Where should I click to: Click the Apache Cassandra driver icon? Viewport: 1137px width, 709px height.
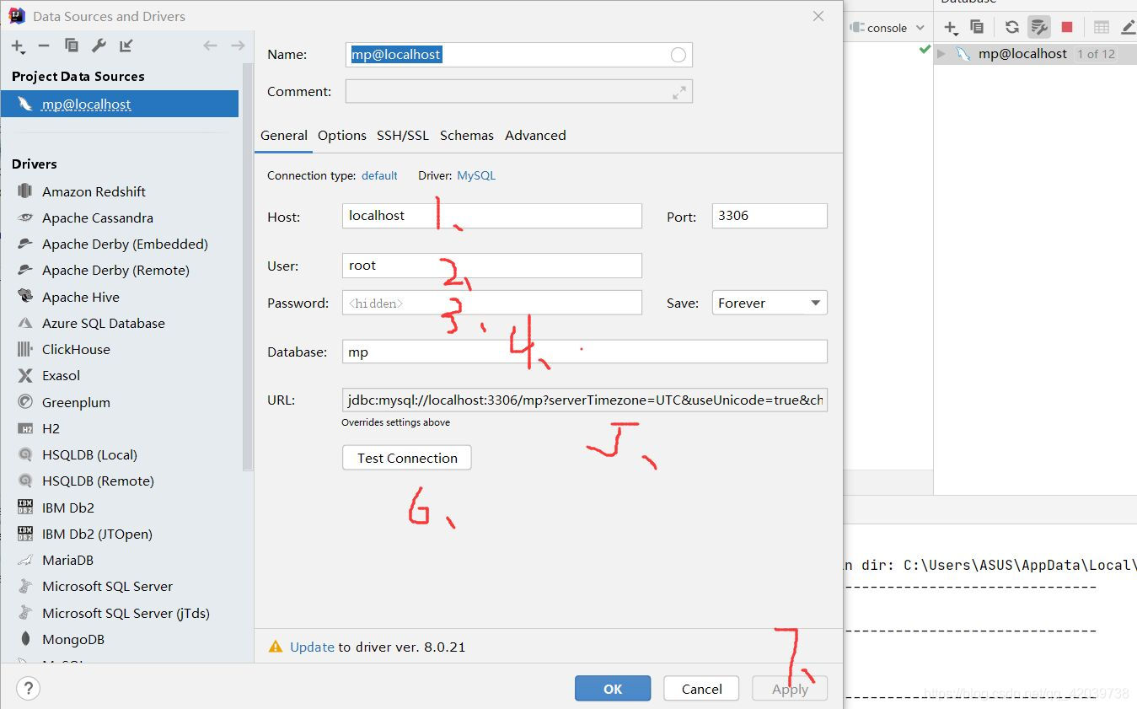[x=25, y=218]
